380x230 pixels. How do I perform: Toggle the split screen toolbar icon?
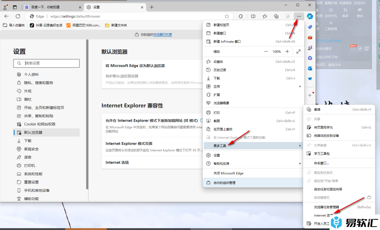pos(253,16)
